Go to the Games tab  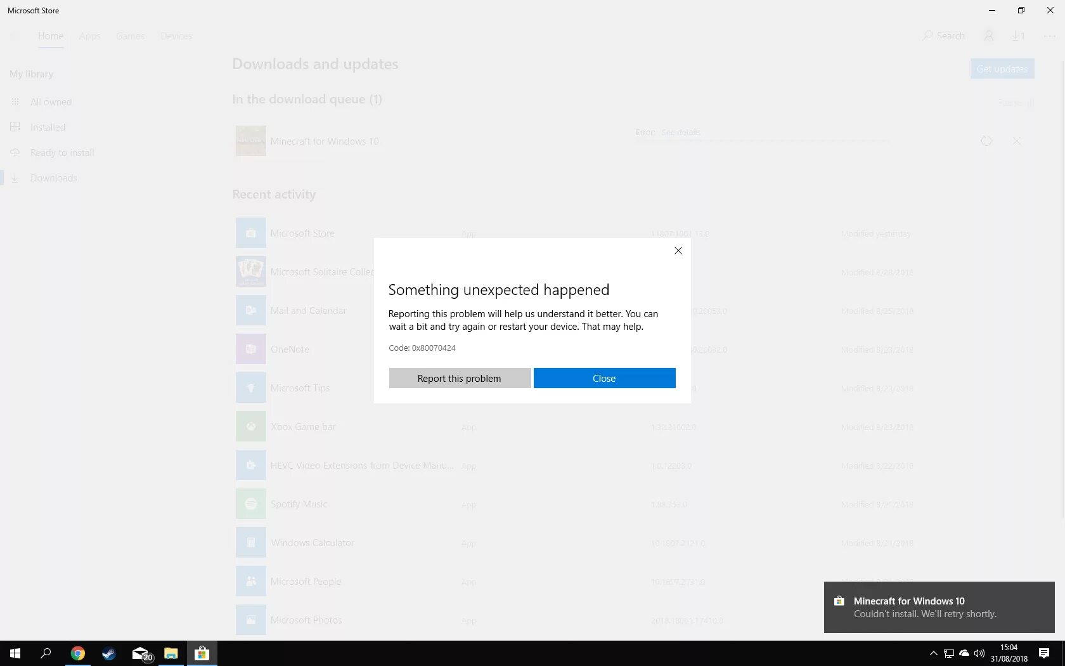click(130, 36)
